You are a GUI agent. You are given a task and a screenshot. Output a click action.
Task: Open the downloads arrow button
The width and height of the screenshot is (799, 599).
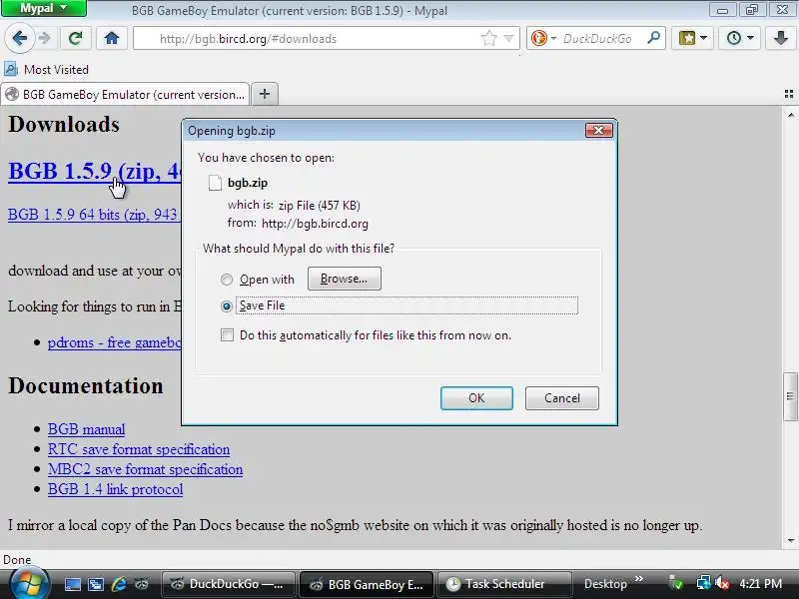coord(781,38)
